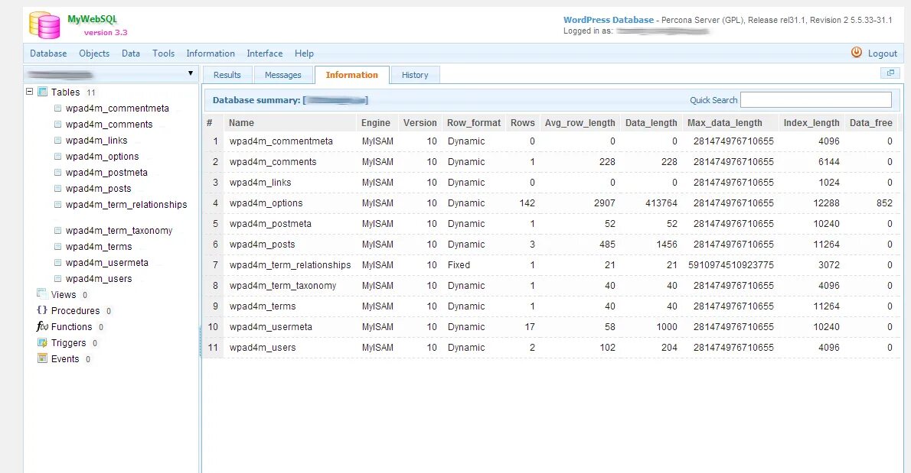Click the MyWebSQL database cylinder logo

click(x=44, y=23)
